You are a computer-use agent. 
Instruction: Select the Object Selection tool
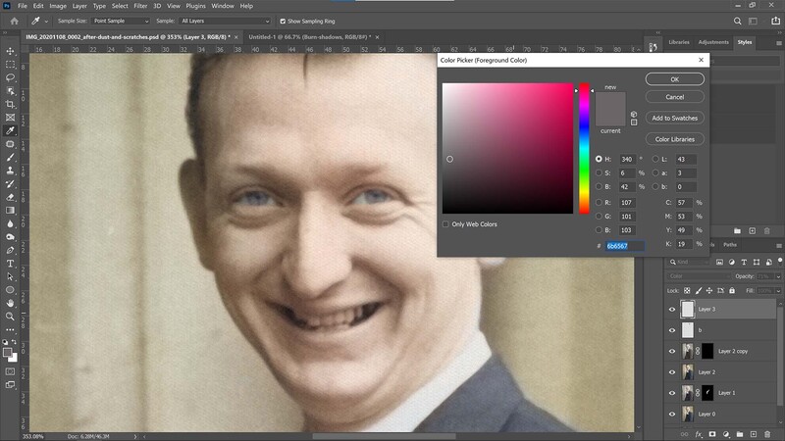point(10,91)
